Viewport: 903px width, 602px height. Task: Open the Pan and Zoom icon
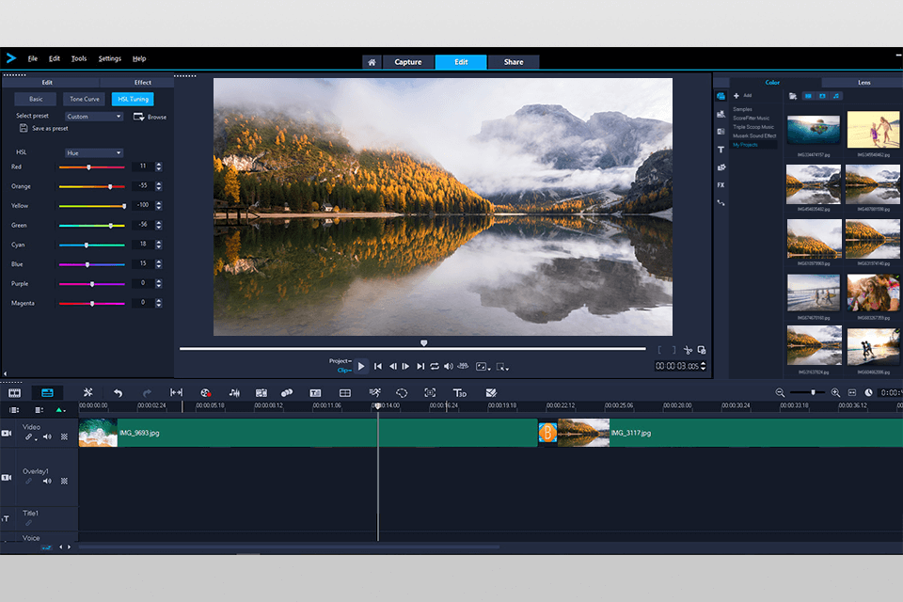pos(430,393)
